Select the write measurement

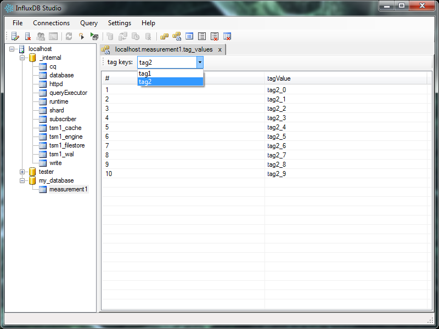point(55,163)
